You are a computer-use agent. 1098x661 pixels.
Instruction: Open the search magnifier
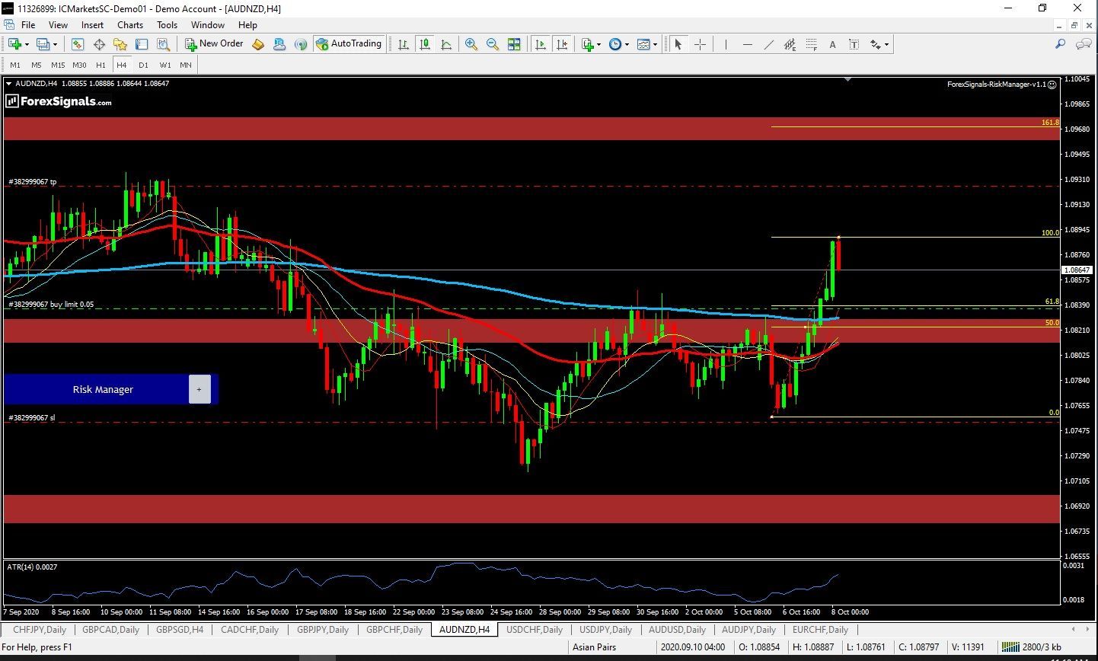(1060, 44)
